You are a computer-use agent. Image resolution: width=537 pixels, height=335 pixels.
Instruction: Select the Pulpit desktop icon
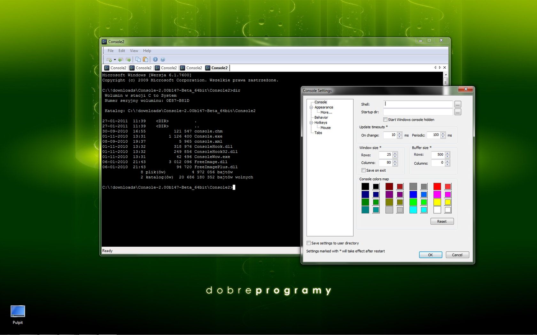click(x=18, y=315)
